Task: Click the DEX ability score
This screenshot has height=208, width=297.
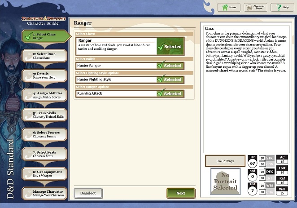Action: pyautogui.click(x=266, y=172)
